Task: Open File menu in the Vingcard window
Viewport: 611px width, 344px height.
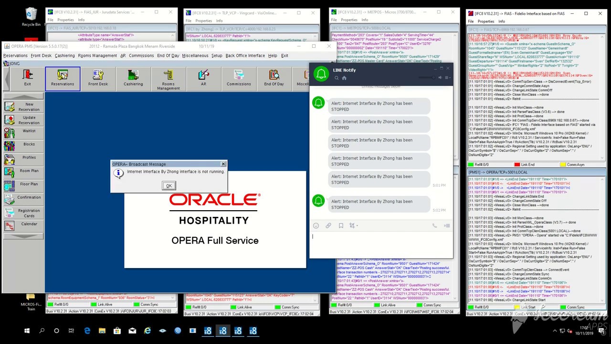Action: click(189, 21)
